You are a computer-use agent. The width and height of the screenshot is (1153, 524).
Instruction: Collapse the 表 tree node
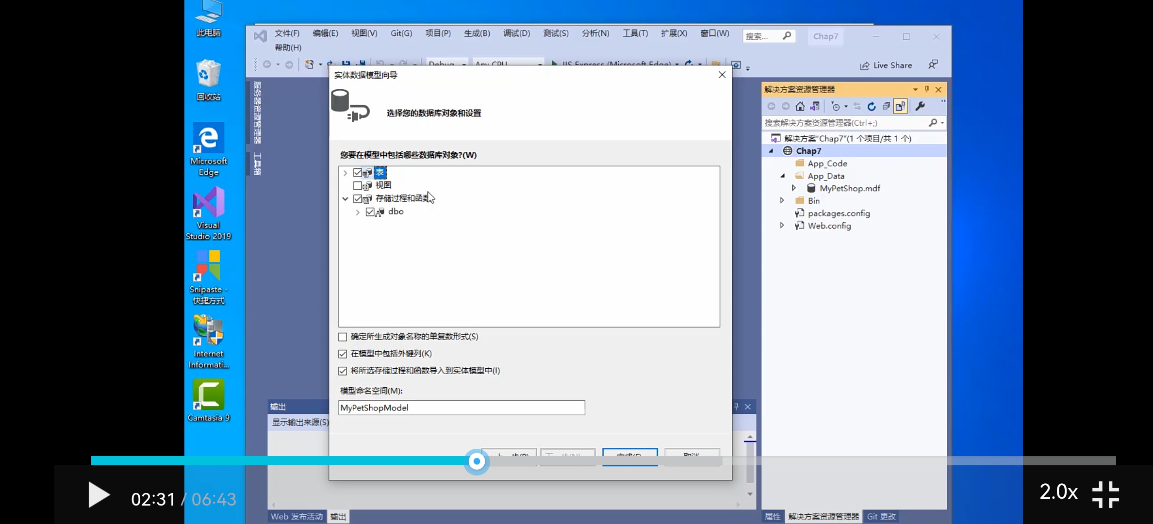point(345,173)
